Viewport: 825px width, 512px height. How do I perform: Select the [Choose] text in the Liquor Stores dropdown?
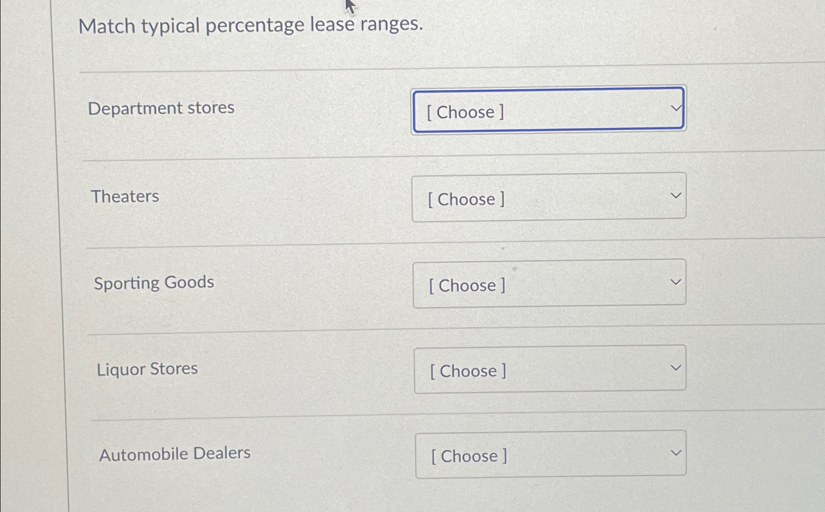click(468, 371)
